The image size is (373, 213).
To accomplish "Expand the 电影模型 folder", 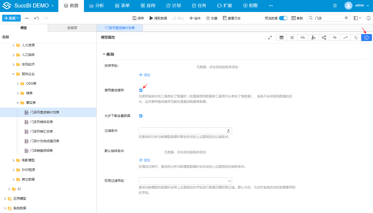I will 13,160.
